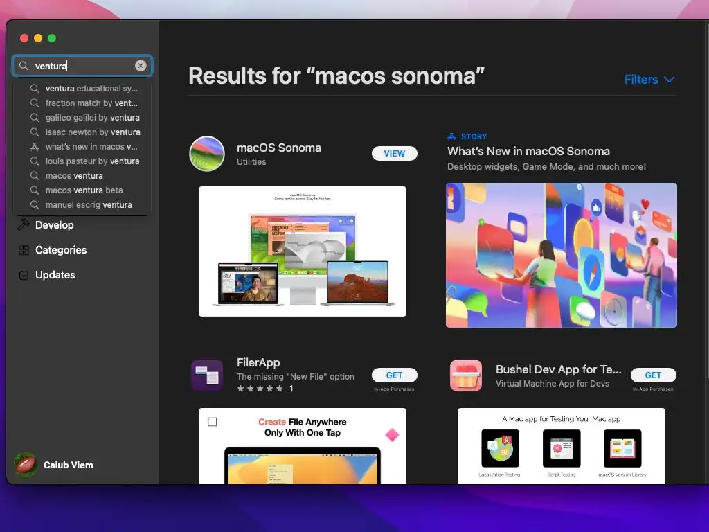Pick suggestion "macos ventura"
Viewport: 709px width, 532px height.
pos(84,175)
